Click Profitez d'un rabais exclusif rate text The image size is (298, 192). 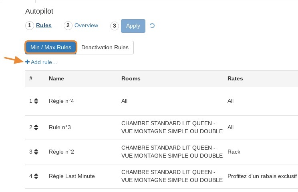click(262, 176)
